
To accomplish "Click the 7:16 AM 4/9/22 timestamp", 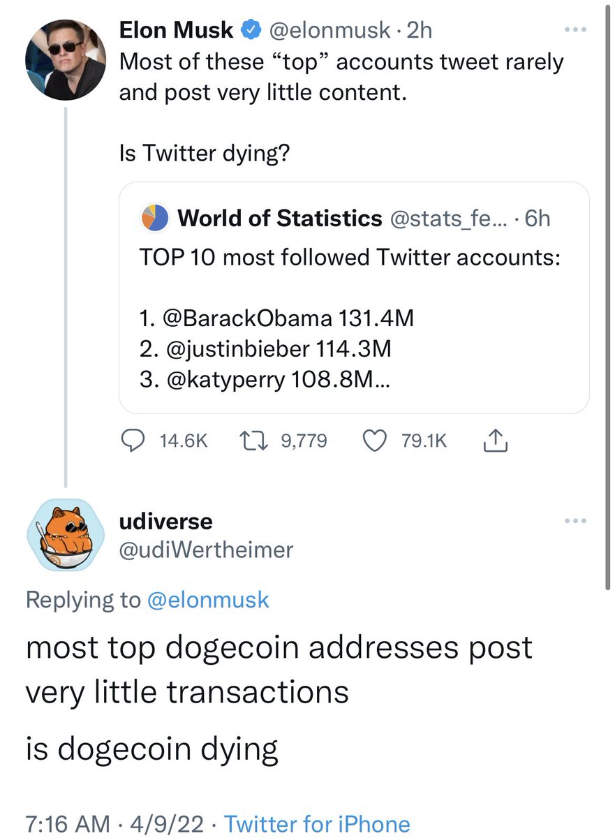I will pyautogui.click(x=114, y=824).
